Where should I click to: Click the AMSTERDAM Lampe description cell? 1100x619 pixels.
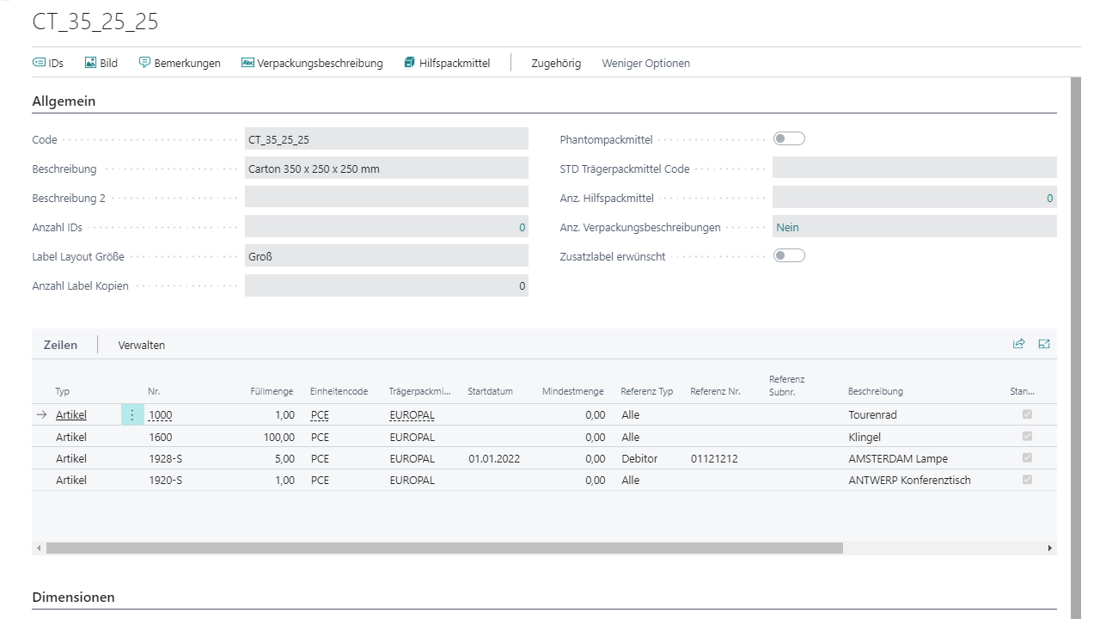tap(898, 458)
